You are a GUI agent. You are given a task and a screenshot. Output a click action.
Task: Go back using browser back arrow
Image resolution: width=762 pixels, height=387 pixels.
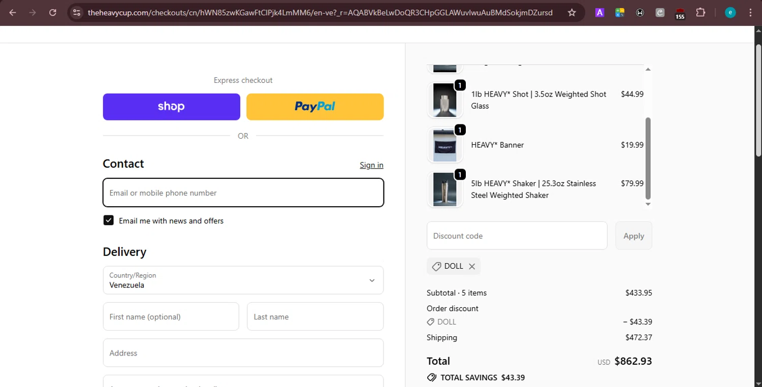pyautogui.click(x=13, y=12)
